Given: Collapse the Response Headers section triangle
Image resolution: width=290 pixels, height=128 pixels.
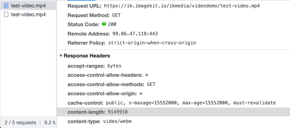Looking at the screenshot, I should (x=61, y=56).
